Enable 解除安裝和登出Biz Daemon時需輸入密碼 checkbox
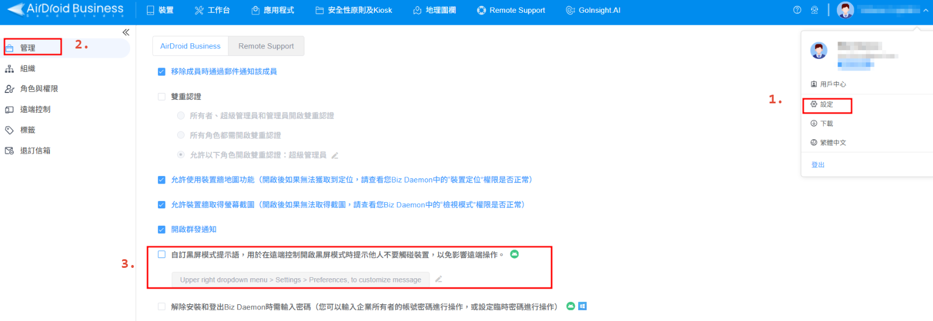The width and height of the screenshot is (933, 321). (x=161, y=307)
